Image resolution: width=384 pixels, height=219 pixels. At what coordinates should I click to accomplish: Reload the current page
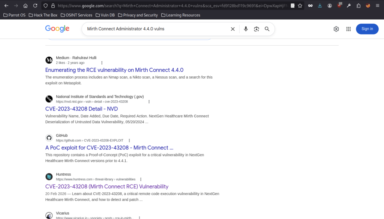[35, 6]
